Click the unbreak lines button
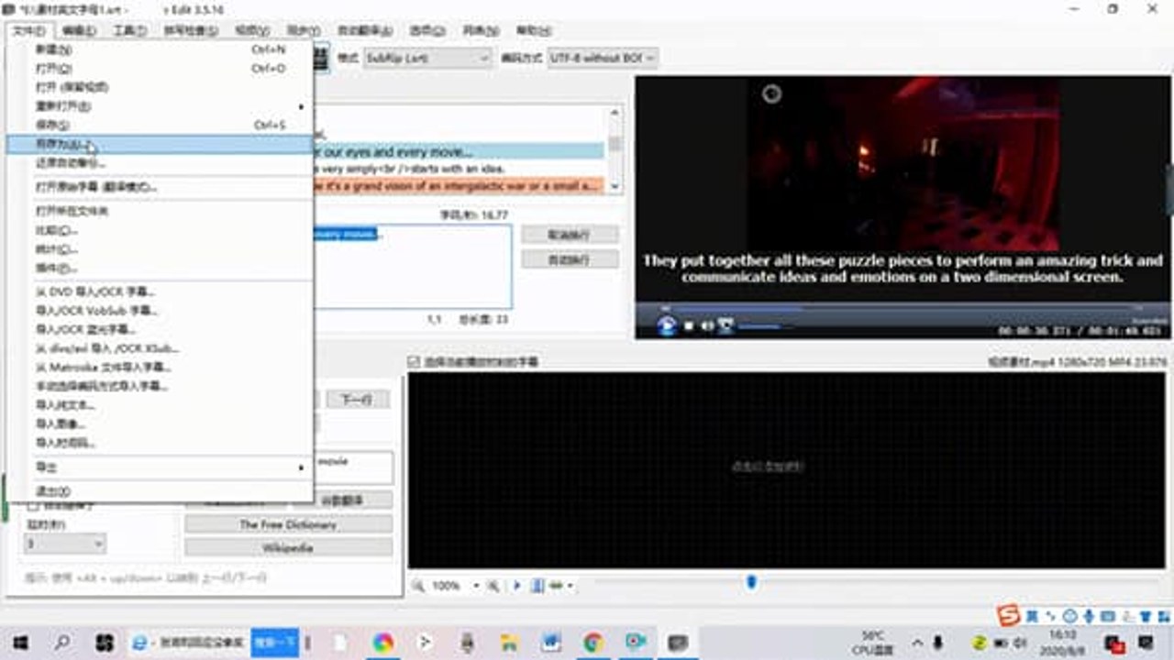This screenshot has width=1174, height=660. (x=570, y=235)
